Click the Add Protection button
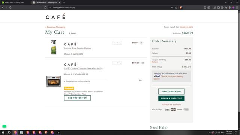The width and height of the screenshot is (240, 135). coord(77,98)
